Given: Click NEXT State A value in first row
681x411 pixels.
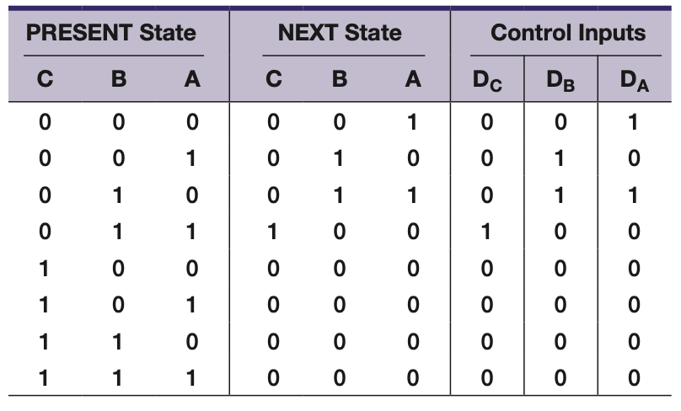Looking at the screenshot, I should pyautogui.click(x=412, y=122).
